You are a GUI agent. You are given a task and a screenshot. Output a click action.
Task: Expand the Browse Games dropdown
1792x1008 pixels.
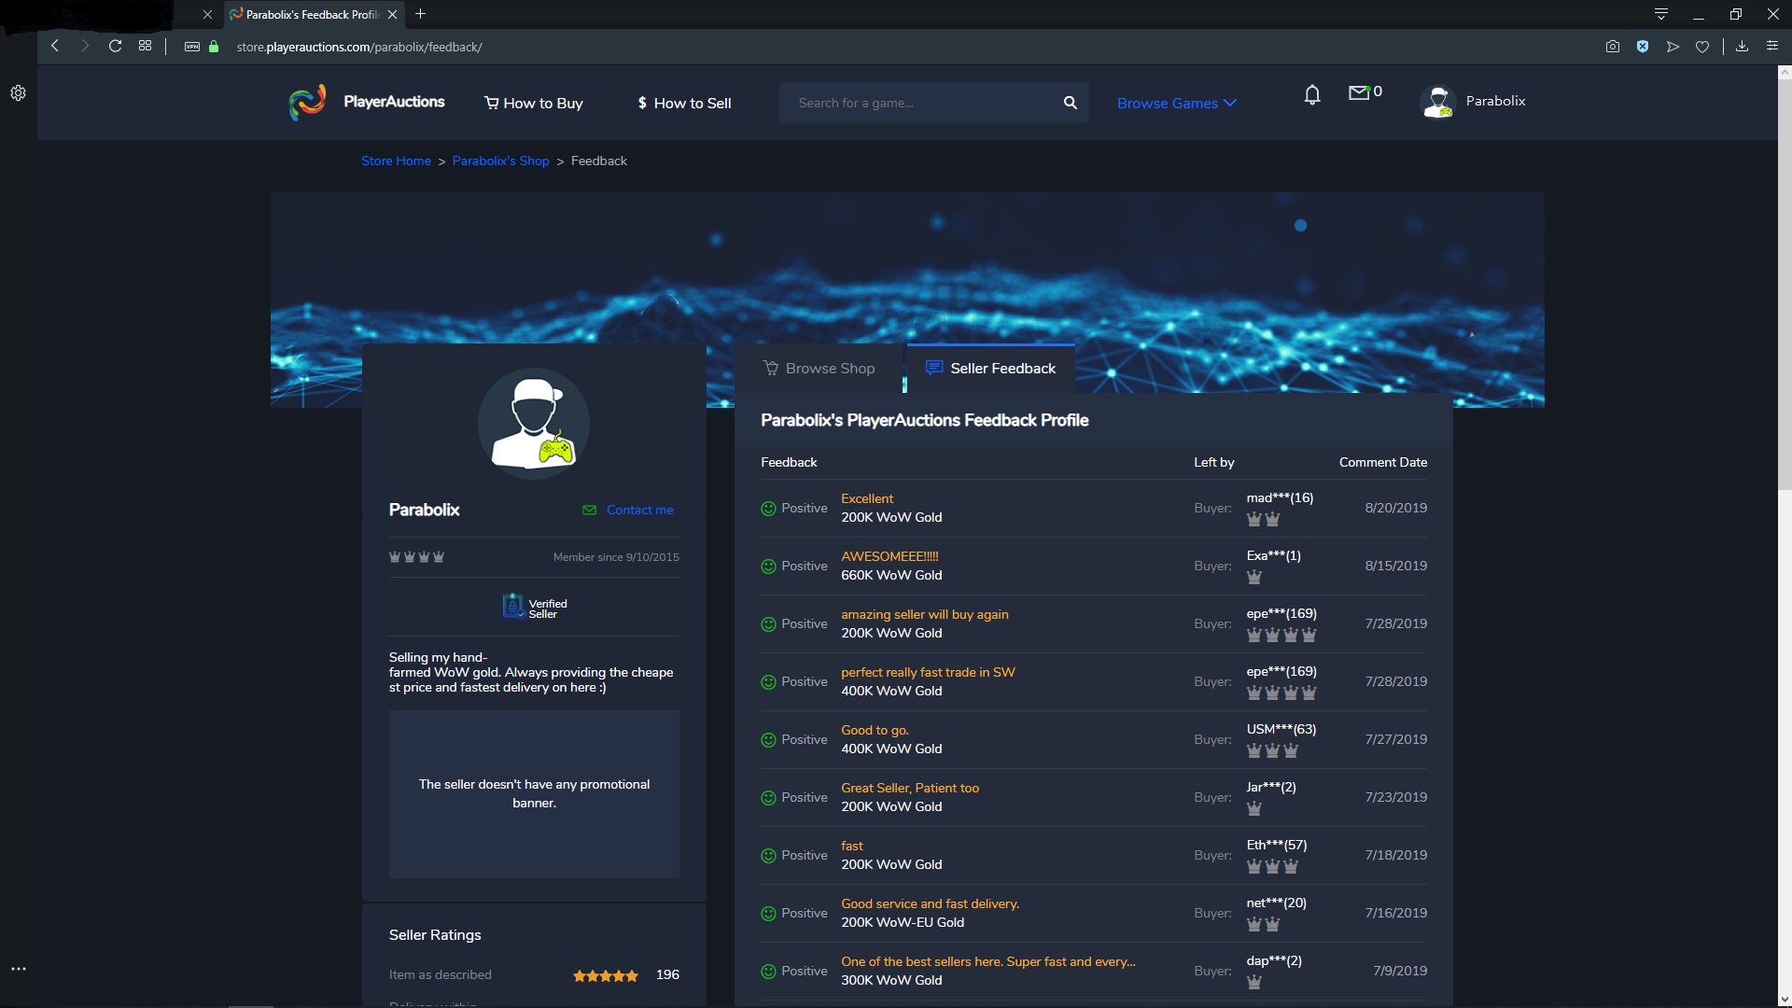1176,103
